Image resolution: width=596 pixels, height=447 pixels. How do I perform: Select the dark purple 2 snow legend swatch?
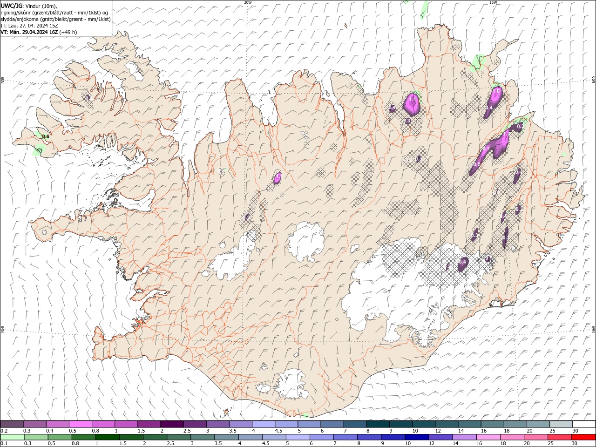click(x=172, y=424)
